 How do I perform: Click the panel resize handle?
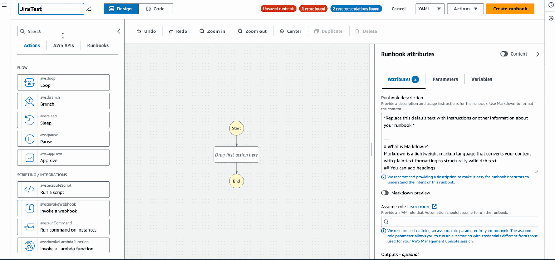point(372,149)
